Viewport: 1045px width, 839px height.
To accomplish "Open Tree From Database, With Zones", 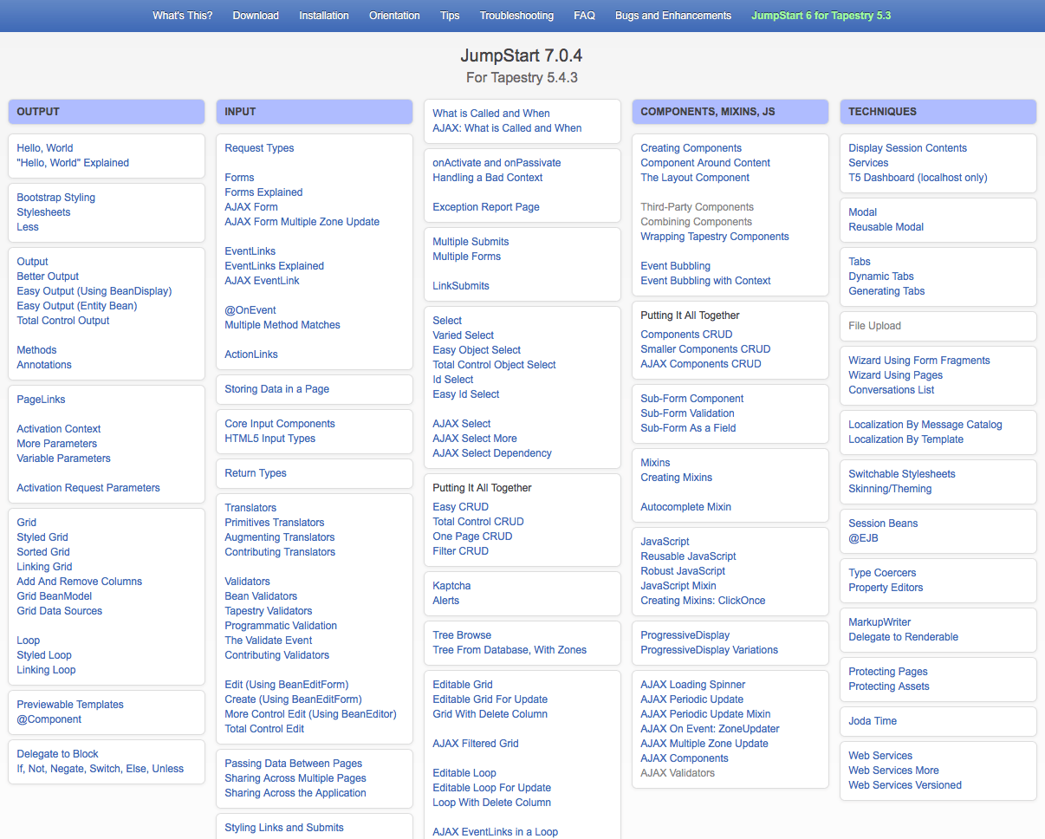I will pos(510,650).
